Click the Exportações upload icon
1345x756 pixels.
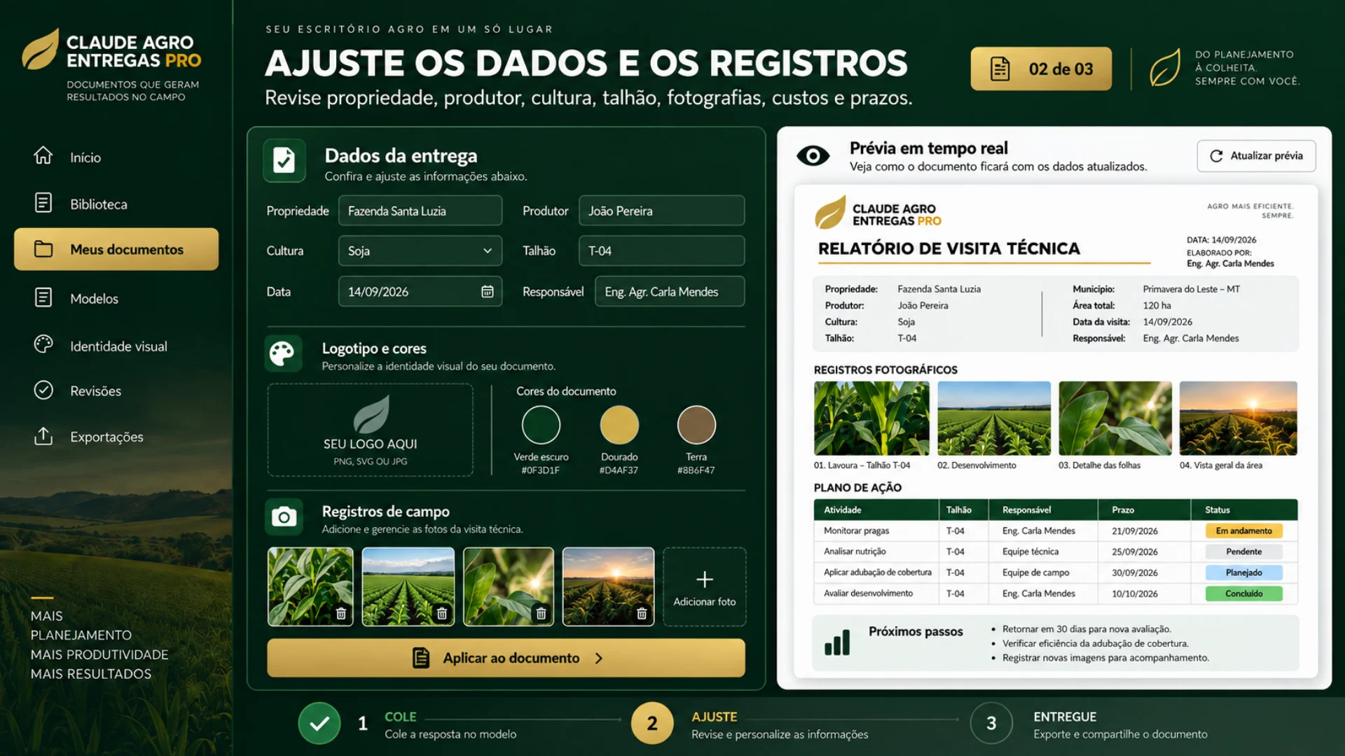43,435
